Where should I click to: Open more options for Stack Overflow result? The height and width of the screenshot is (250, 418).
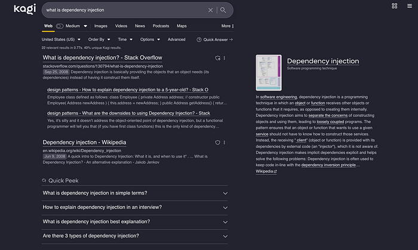[x=224, y=58]
